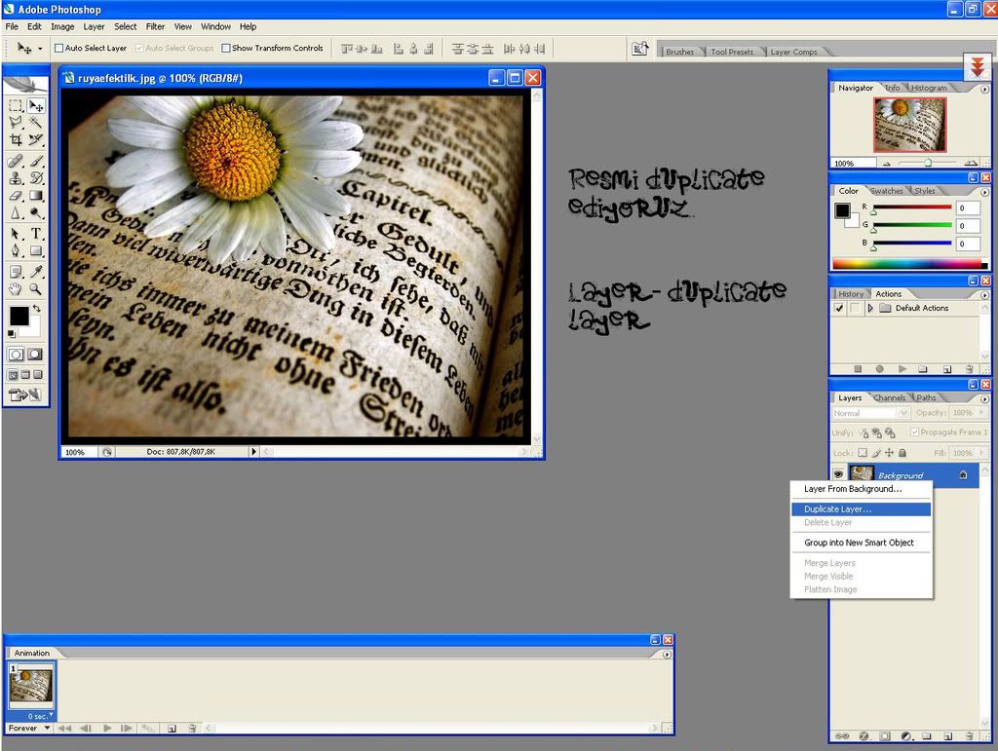Click the foreground color swatch in toolbox
This screenshot has height=751, width=998.
[x=19, y=316]
